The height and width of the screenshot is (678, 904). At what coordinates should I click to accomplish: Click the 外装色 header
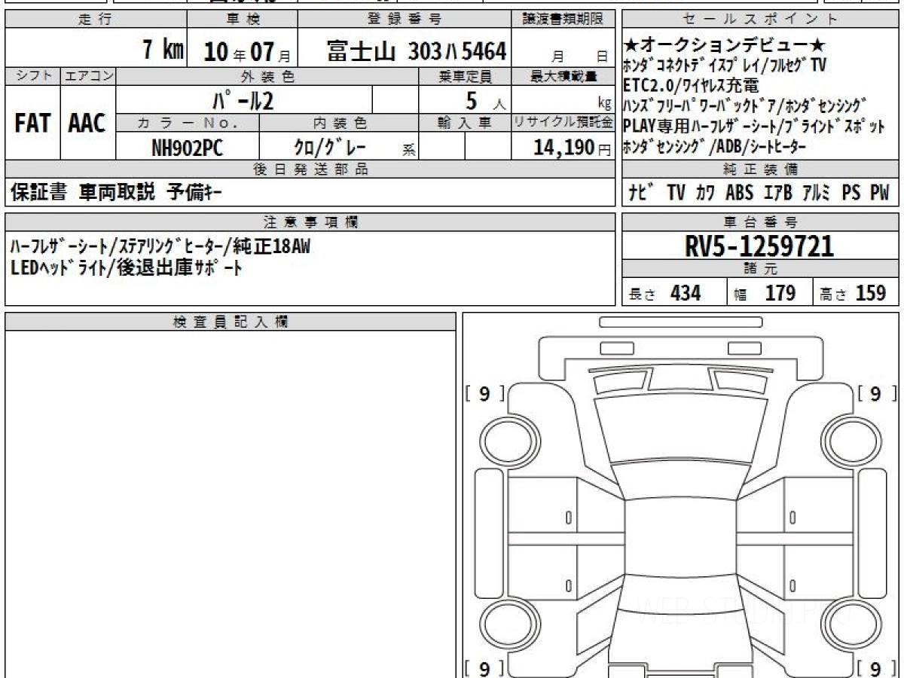267,76
